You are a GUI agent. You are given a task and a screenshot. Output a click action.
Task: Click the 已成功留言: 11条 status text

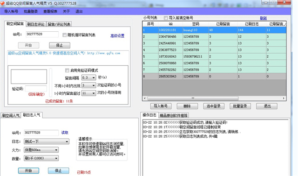point(59,101)
